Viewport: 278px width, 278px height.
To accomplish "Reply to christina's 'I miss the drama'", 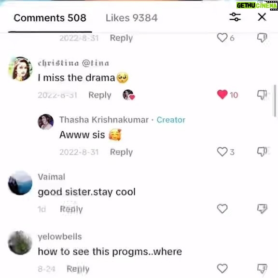I will [x=100, y=95].
